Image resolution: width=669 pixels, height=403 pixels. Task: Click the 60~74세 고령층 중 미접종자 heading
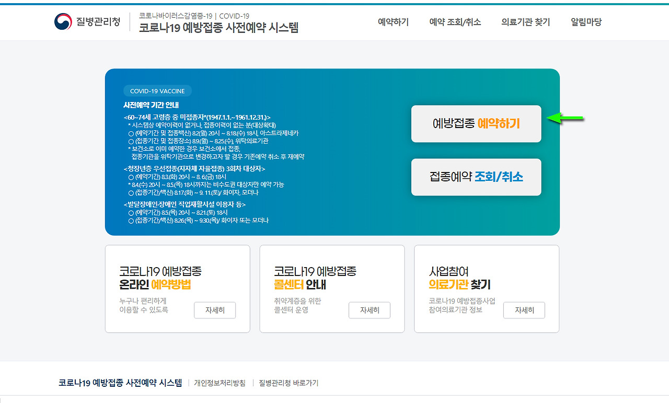coord(197,118)
